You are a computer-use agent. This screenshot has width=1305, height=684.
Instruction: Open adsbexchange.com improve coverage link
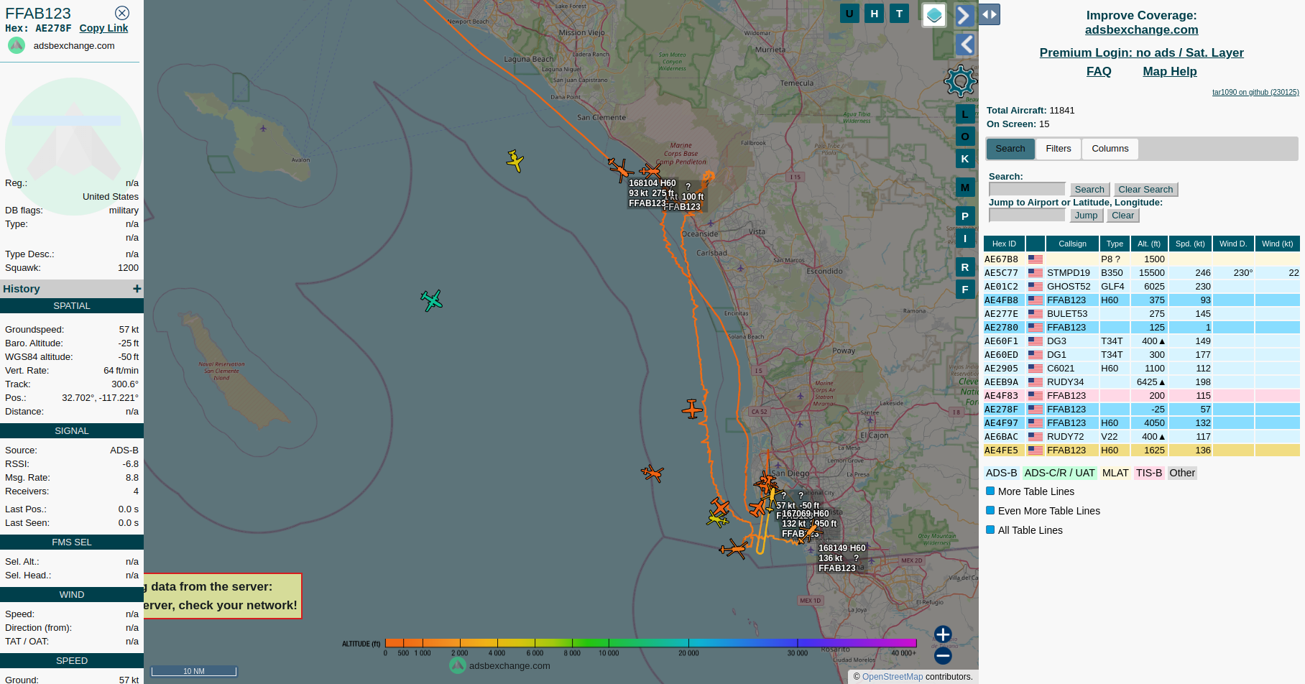(x=1141, y=29)
